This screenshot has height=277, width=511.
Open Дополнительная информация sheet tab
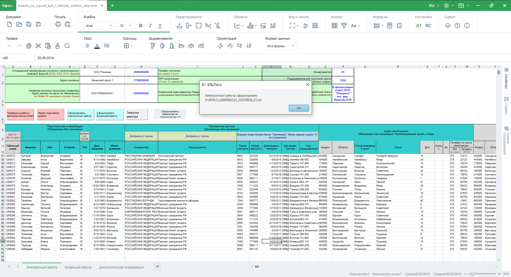pos(121,267)
